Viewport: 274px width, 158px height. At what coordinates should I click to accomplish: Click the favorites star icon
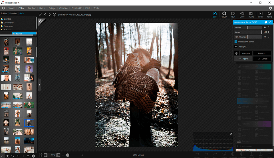7,156
